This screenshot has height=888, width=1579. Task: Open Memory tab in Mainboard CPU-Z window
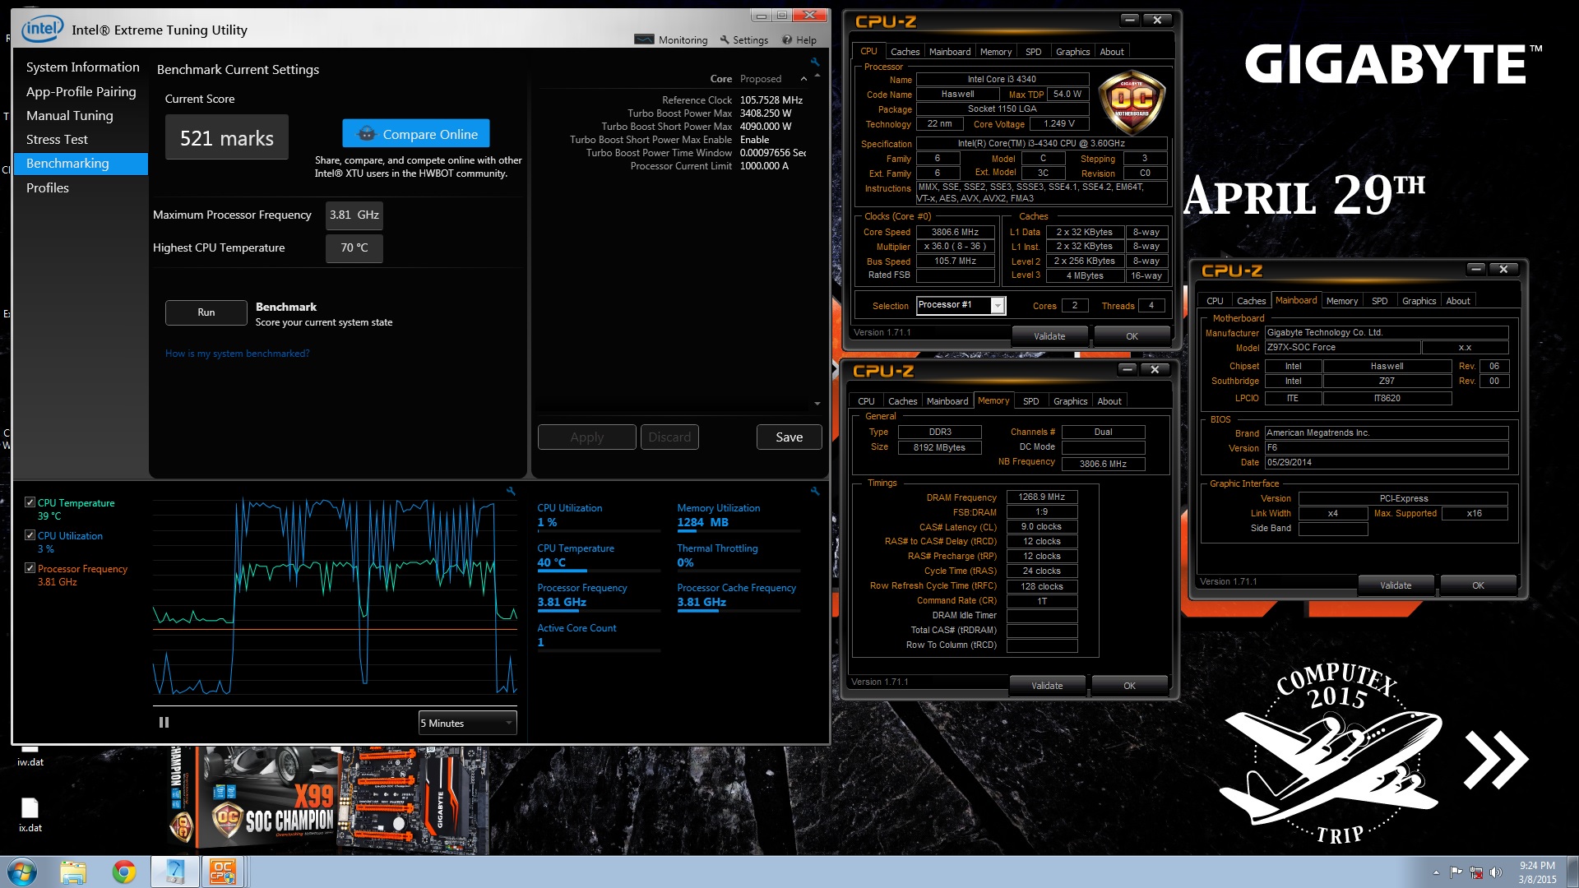point(1341,301)
